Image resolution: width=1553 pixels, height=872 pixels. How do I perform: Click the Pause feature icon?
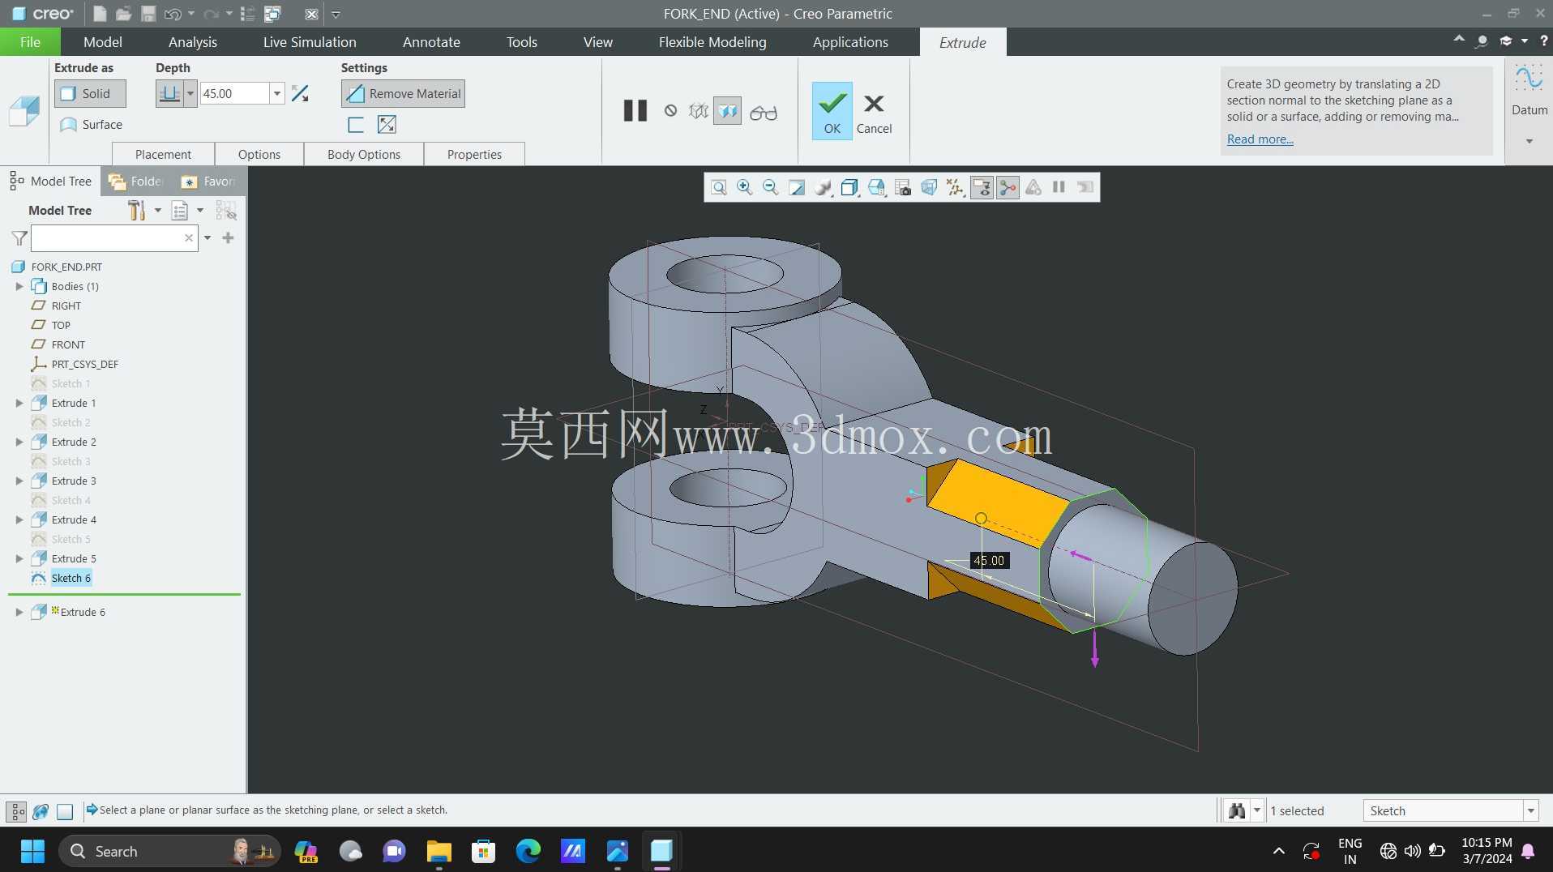tap(635, 111)
